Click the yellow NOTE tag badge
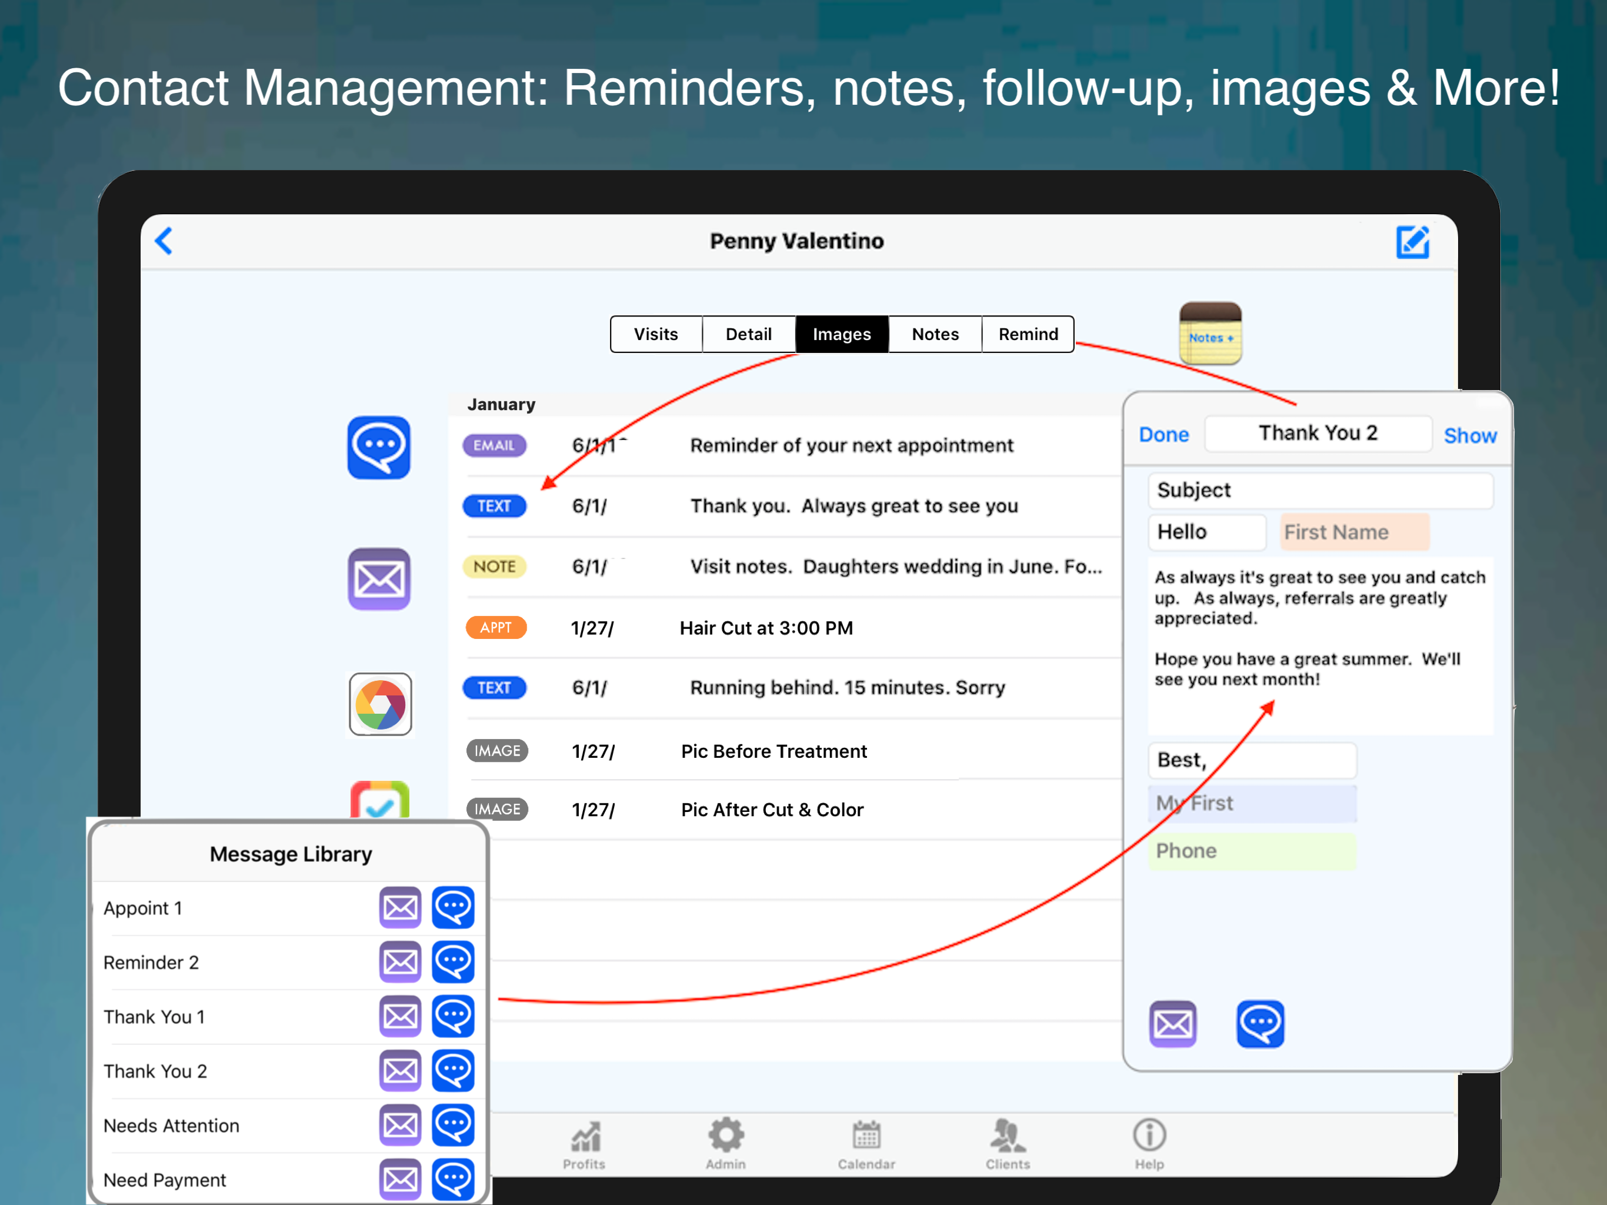The height and width of the screenshot is (1205, 1607). click(x=494, y=567)
